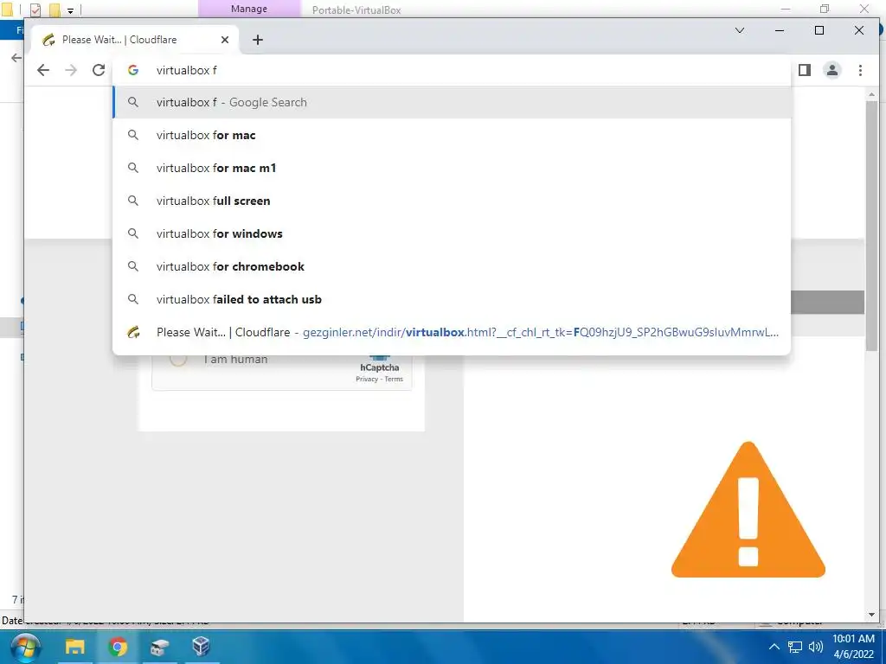
Task: Click search icon beside 'virtualbox for windows'
Action: click(x=133, y=233)
